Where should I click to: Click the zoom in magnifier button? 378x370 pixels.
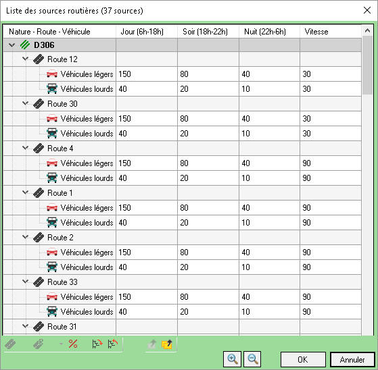(233, 359)
